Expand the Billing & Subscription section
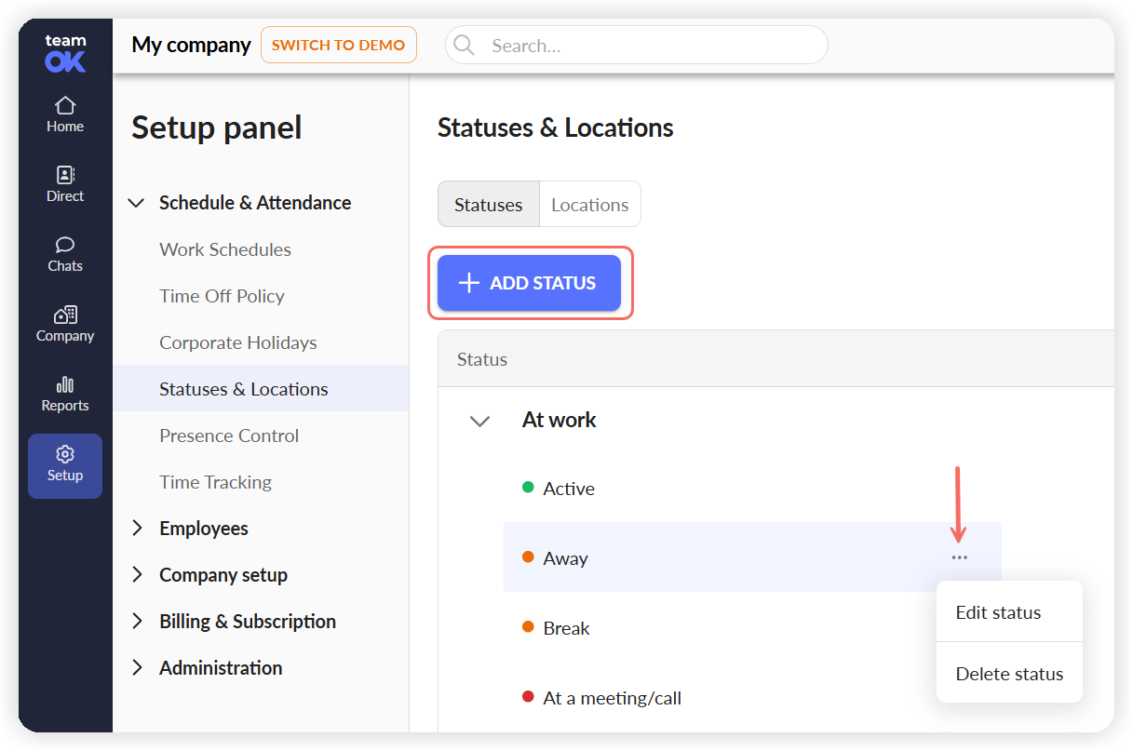The width and height of the screenshot is (1133, 751). (x=137, y=621)
